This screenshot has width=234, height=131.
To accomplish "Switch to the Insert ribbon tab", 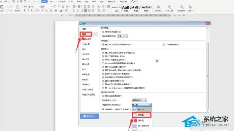I will [52, 2].
